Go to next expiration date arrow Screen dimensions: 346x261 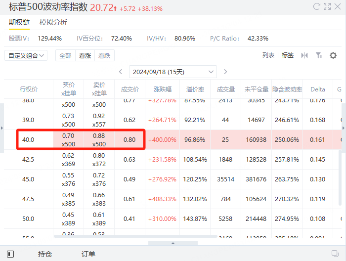225,72
